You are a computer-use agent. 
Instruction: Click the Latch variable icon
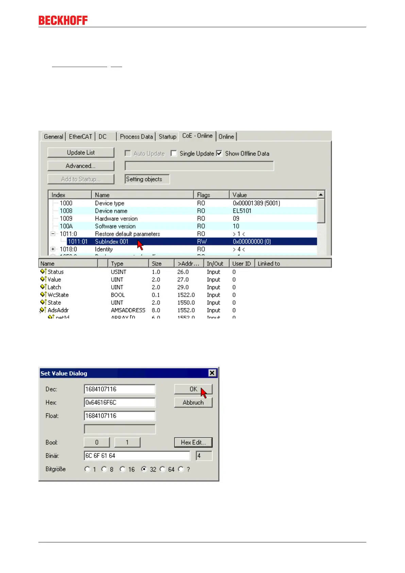pos(43,287)
